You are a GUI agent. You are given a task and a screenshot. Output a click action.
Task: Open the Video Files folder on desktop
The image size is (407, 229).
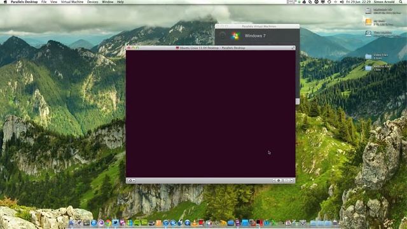[368, 56]
